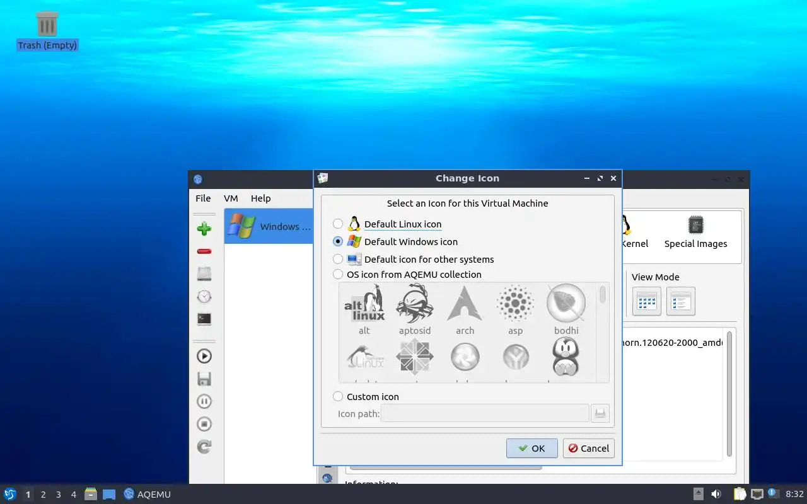Choose the aptosid icon in the collection
This screenshot has height=504, width=807.
point(415,309)
